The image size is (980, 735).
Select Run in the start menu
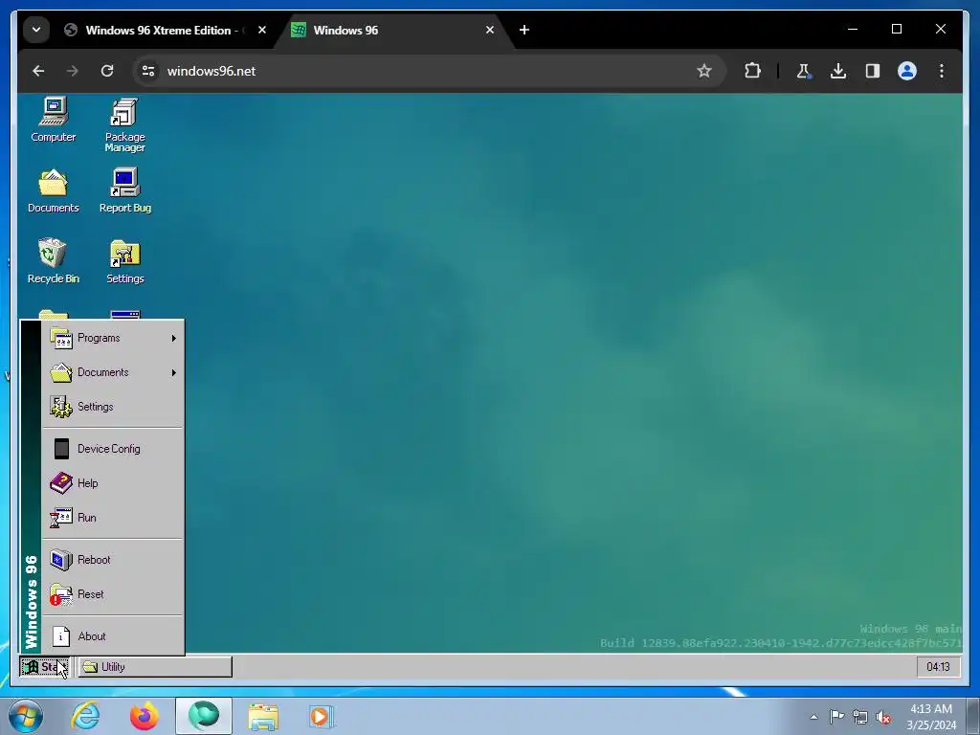click(113, 518)
